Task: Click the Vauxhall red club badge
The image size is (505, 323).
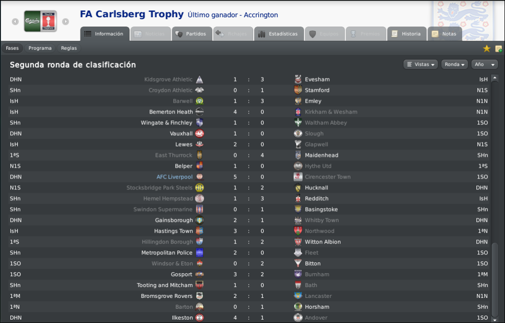Action: 199,134
